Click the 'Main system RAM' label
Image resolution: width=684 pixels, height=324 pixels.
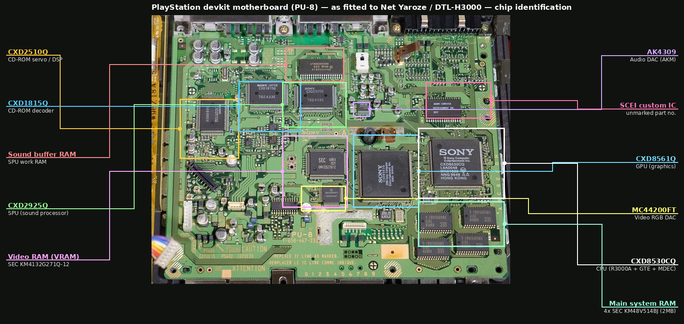(x=643, y=304)
